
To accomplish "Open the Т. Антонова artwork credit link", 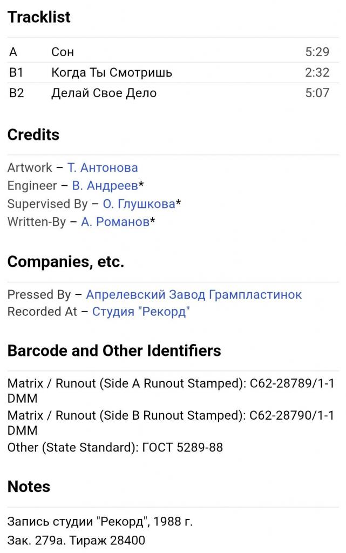I will click(x=103, y=167).
